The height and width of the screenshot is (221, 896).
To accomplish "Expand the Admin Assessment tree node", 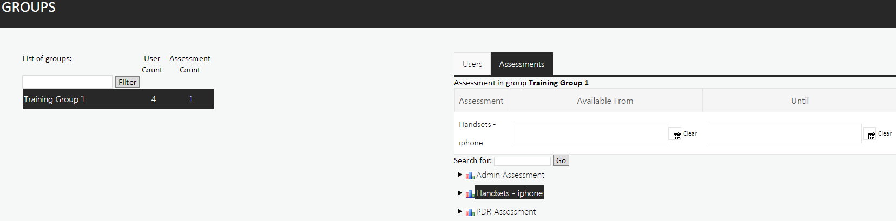I will 459,175.
